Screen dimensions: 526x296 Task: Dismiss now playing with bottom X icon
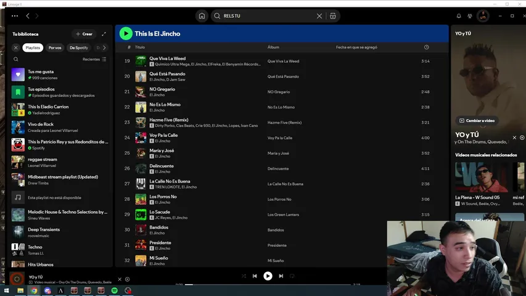pyautogui.click(x=120, y=279)
